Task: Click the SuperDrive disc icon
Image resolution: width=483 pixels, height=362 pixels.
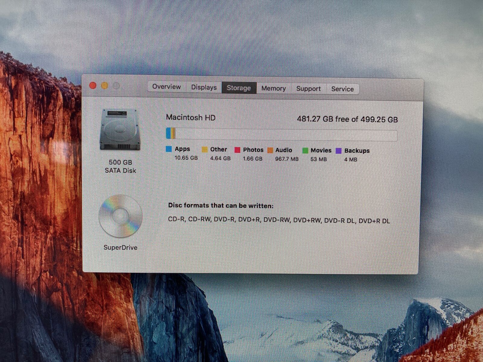Action: [x=120, y=216]
